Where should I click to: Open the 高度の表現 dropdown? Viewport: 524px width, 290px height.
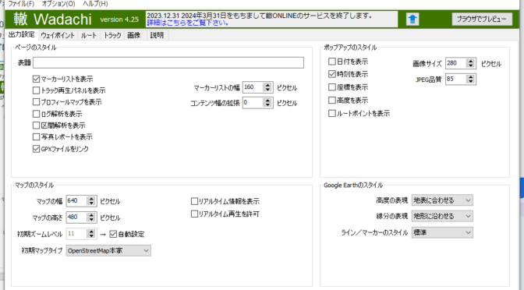point(442,200)
